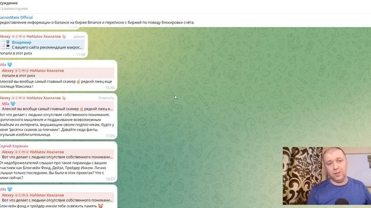Click pinned text about Binance balance information

click(97, 23)
